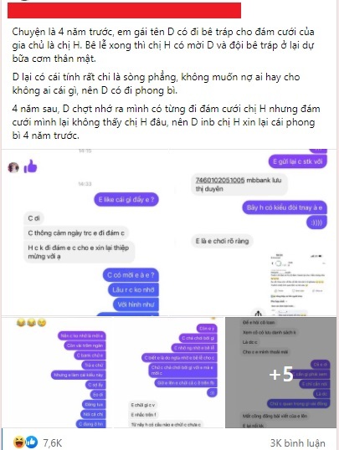This screenshot has width=339, height=450.
Task: Click the share icon below phone screenshot
Action: pyautogui.click(x=258, y=313)
